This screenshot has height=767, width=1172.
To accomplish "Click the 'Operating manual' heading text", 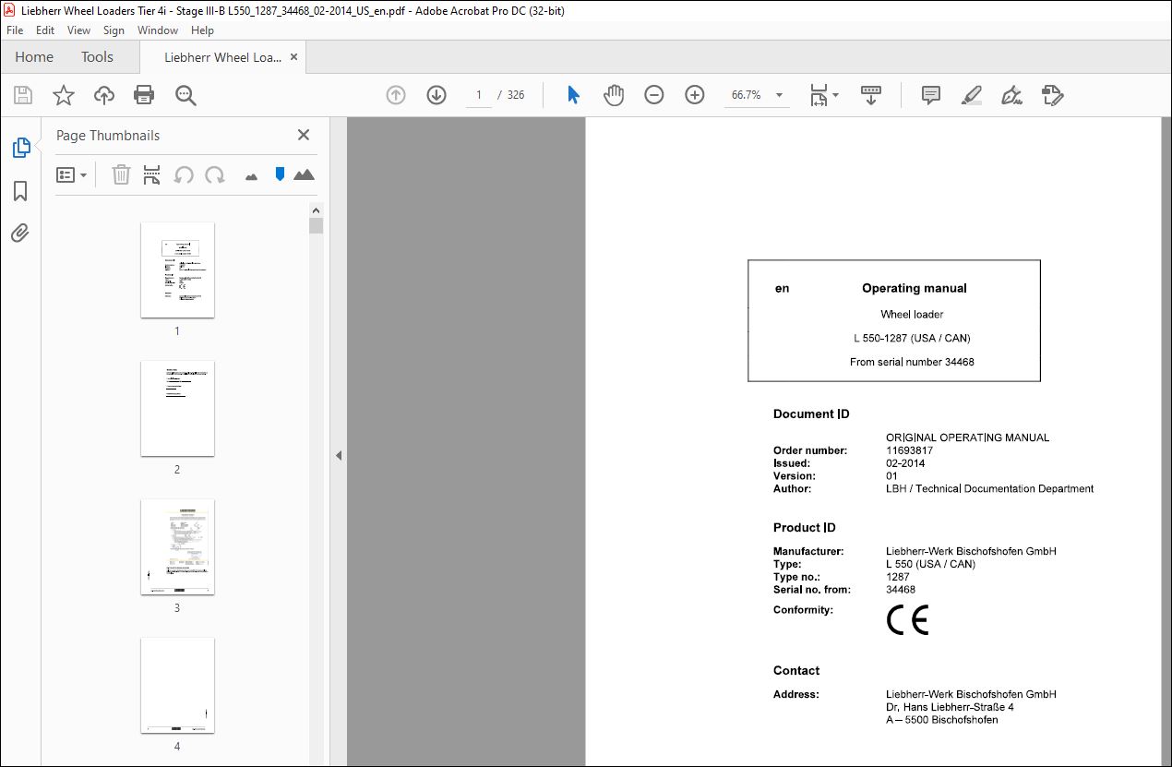I will pyautogui.click(x=914, y=288).
